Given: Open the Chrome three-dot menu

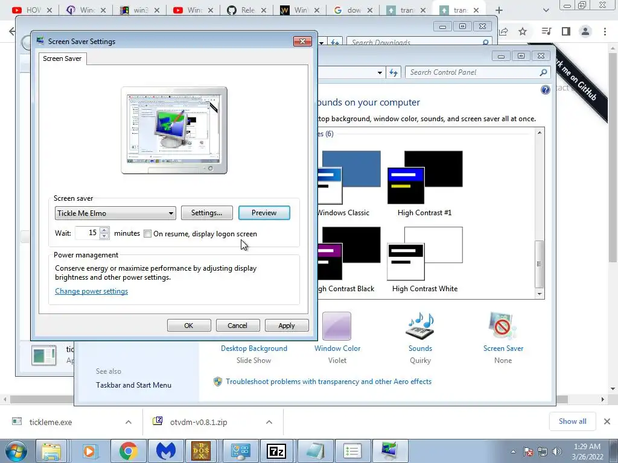Looking at the screenshot, I should (605, 31).
